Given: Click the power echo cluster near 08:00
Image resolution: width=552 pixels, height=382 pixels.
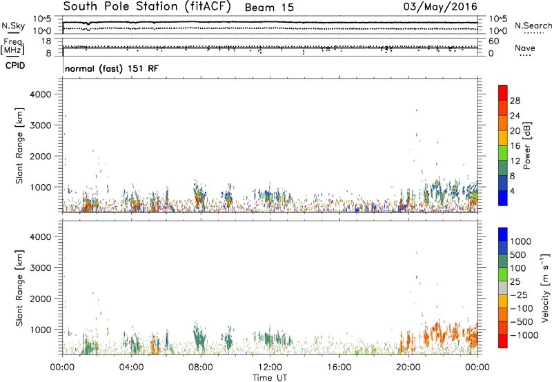Looking at the screenshot, I should 199,195.
